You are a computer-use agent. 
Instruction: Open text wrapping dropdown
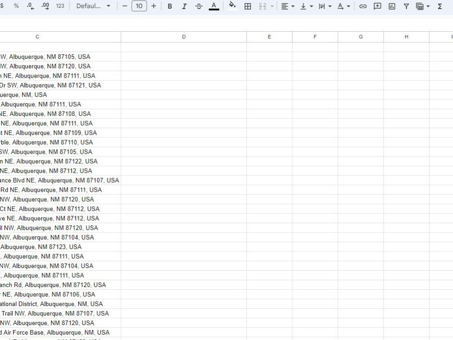click(x=325, y=6)
